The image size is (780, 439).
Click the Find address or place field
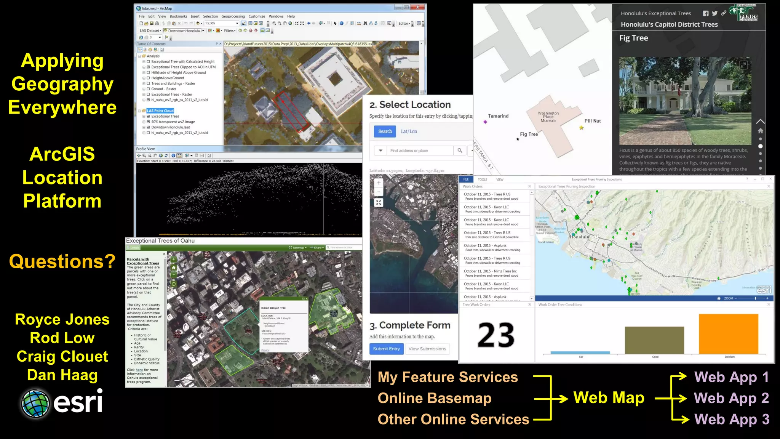click(420, 151)
